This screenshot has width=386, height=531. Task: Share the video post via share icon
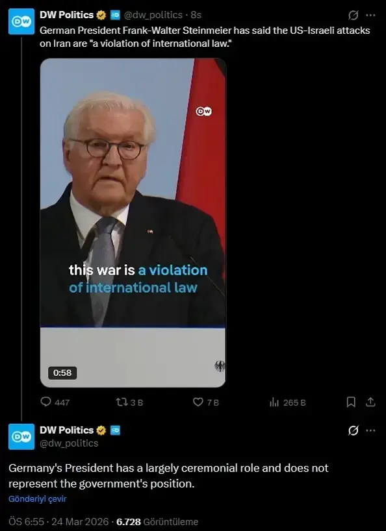pos(371,402)
